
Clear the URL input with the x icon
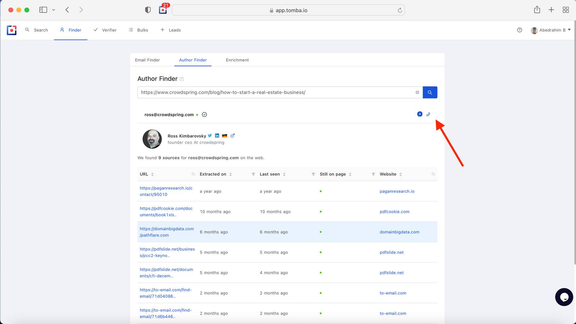click(x=417, y=92)
